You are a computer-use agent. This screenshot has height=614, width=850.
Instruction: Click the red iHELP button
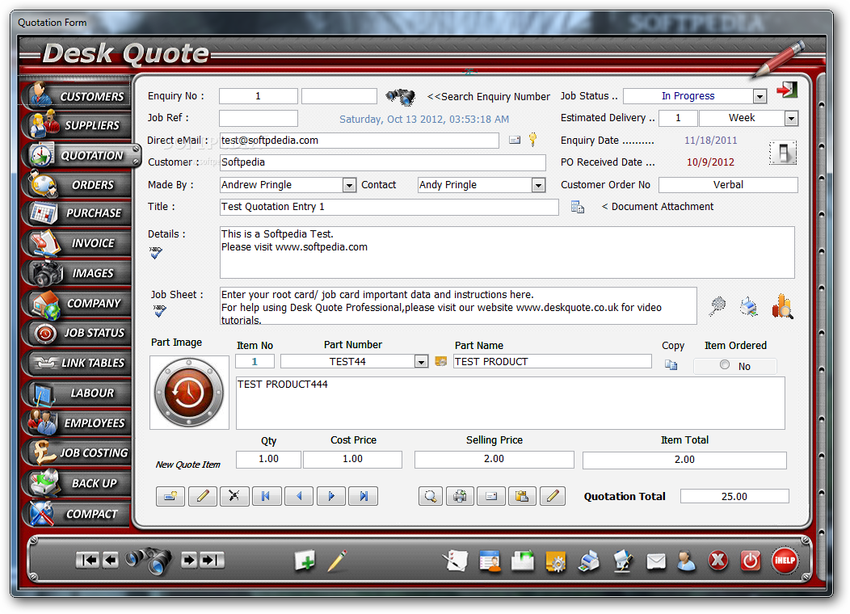[x=785, y=560]
